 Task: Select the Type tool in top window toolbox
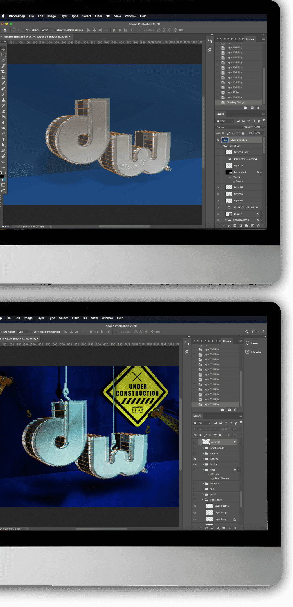tap(3, 139)
